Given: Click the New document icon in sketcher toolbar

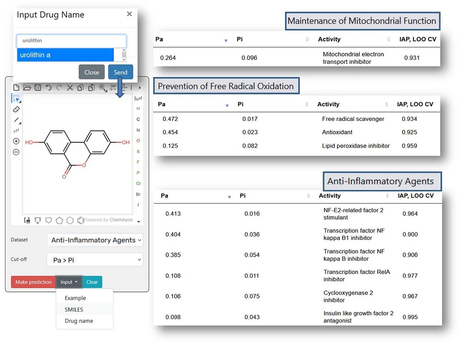Looking at the screenshot, I should (x=17, y=88).
